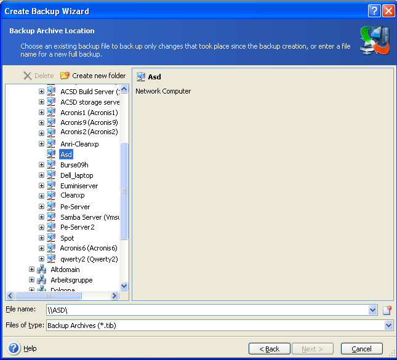The image size is (397, 360).
Task: Click the horizontal scrollbar left arrow
Action: 10,295
